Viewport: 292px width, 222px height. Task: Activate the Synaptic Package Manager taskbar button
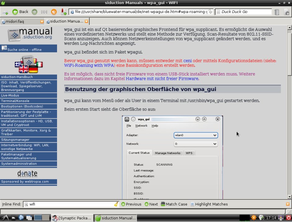click(72, 218)
